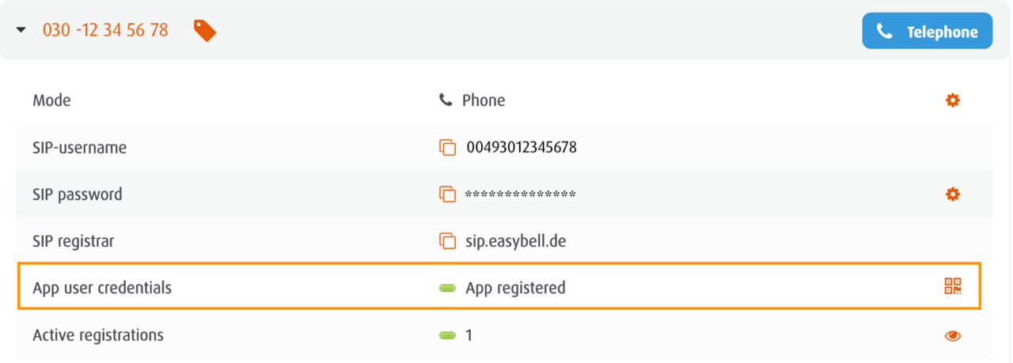The height and width of the screenshot is (363, 1013).
Task: View active registrations with eye icon
Action: pyautogui.click(x=952, y=335)
